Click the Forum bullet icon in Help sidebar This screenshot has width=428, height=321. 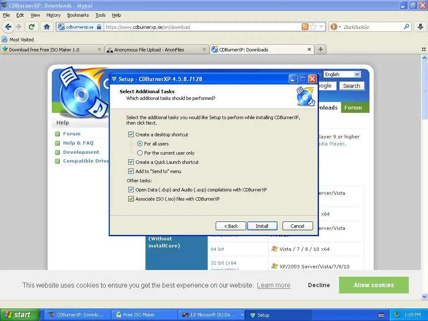tap(57, 134)
